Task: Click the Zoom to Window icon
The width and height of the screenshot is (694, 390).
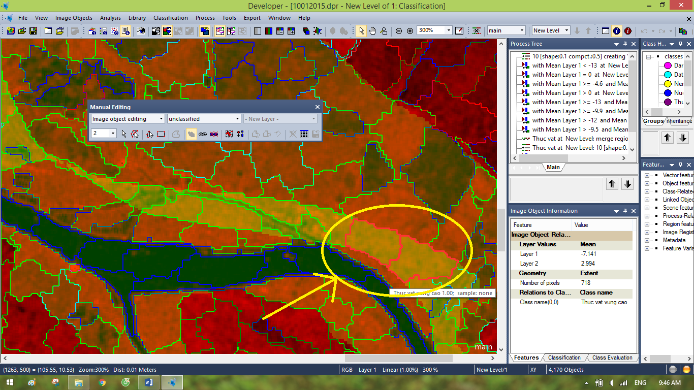Action: 459,30
